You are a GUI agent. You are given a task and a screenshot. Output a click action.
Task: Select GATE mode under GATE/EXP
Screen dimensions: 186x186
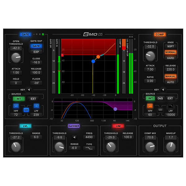click(36, 46)
